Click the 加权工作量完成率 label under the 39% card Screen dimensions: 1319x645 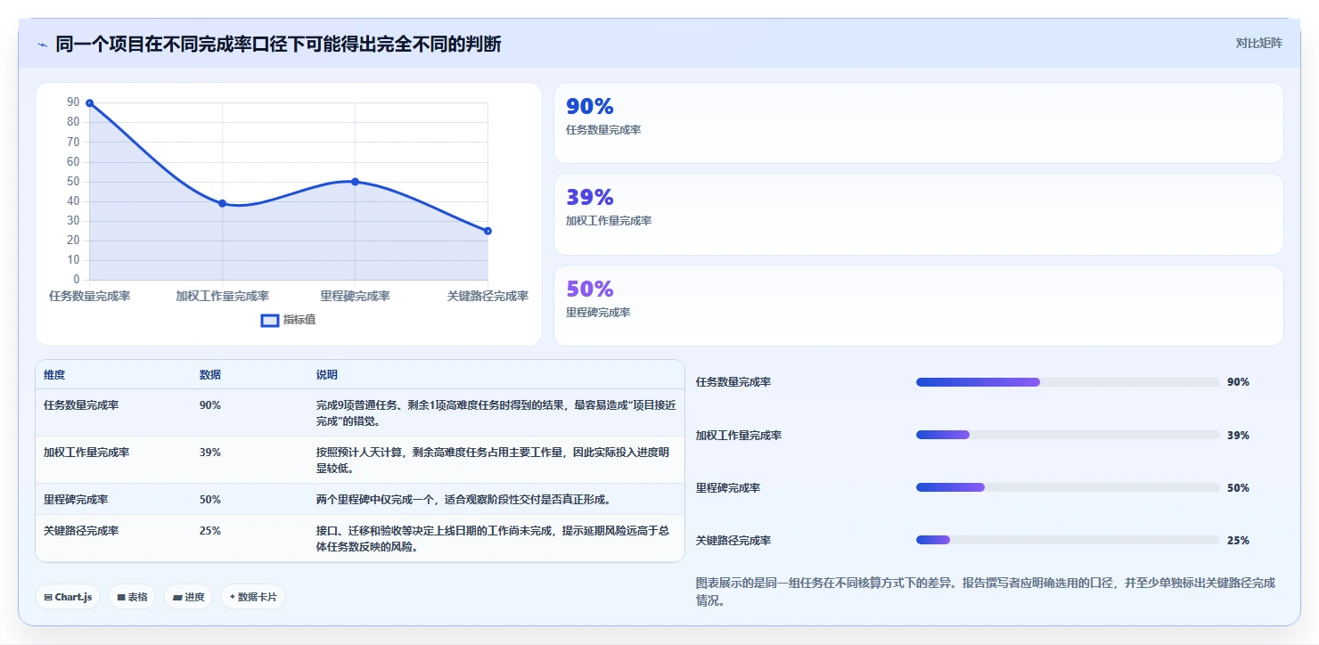pos(609,221)
